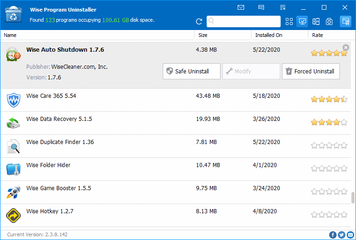Sort by Installed On column header

(280, 35)
